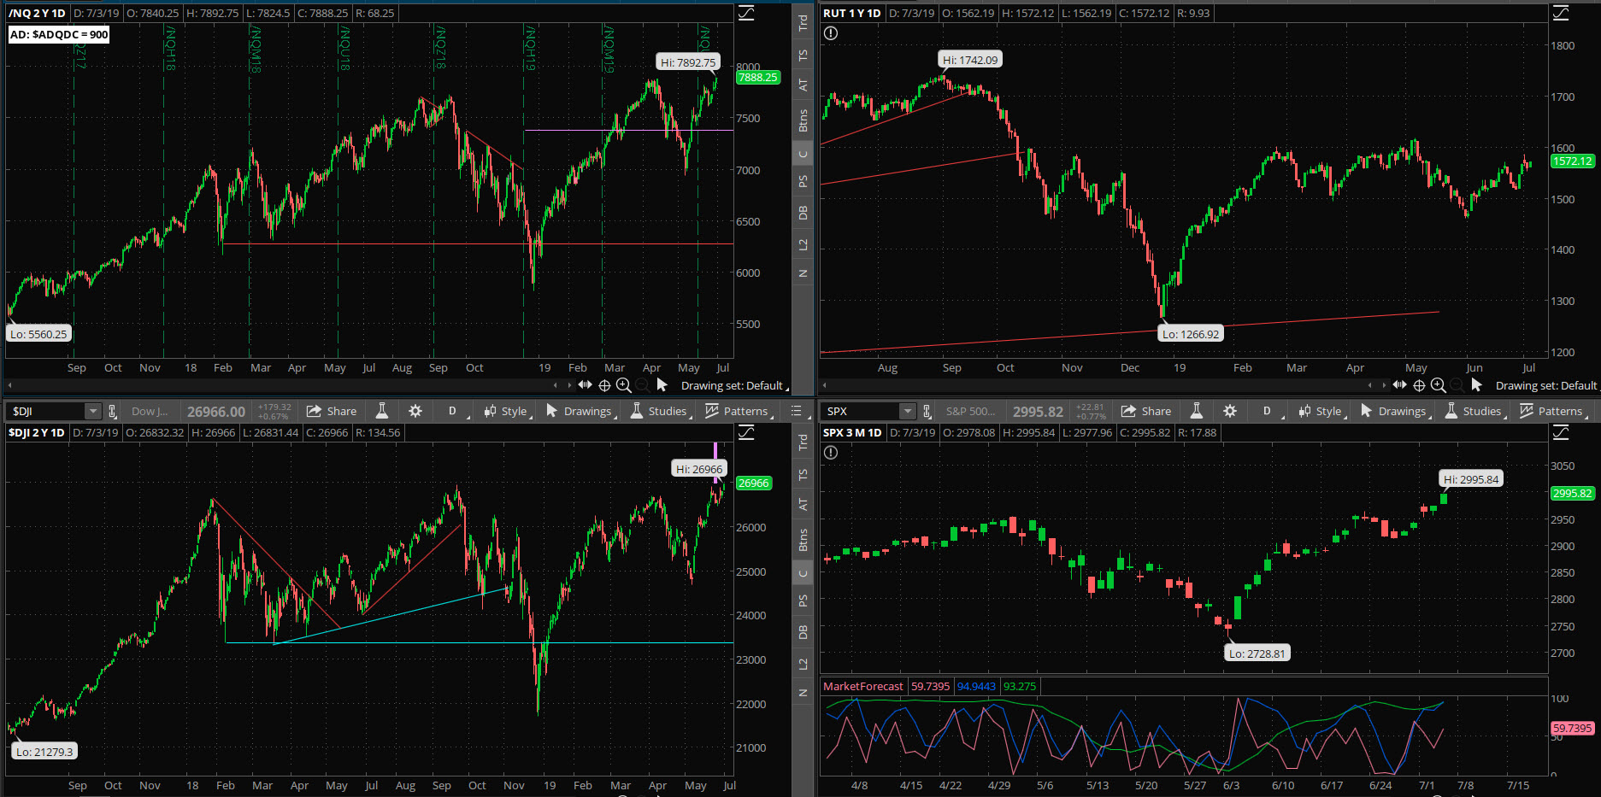Image resolution: width=1601 pixels, height=797 pixels.
Task: Toggle the C side tab beside $DJI chart
Action: tap(803, 574)
